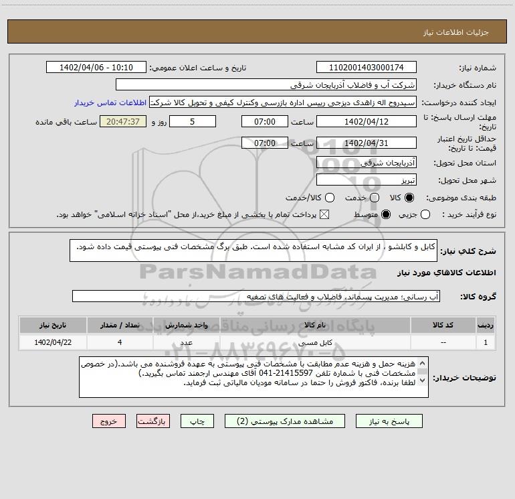
Task: Click the ردیف column header
Action: click(486, 325)
